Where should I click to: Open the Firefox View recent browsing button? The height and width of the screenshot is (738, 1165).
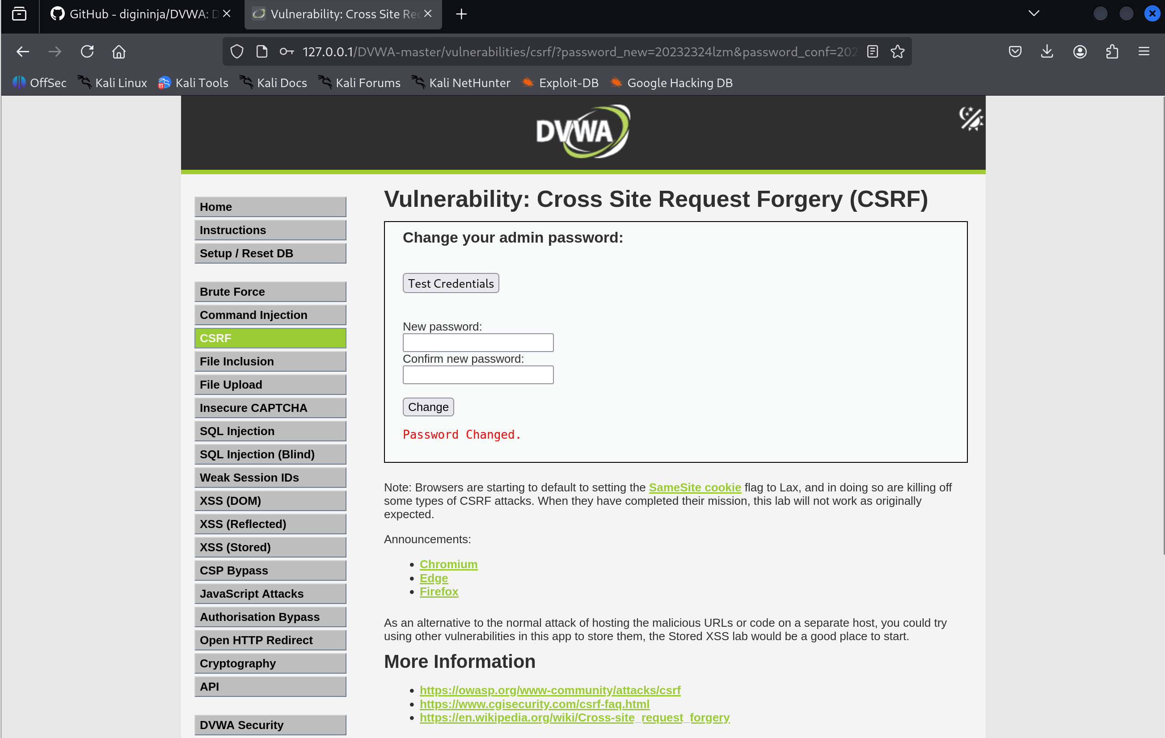[x=19, y=13]
